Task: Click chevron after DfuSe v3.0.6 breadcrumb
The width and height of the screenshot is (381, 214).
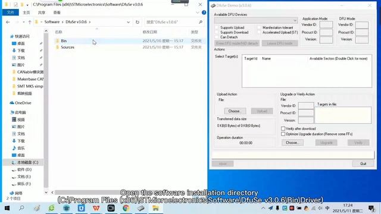Action: point(90,22)
